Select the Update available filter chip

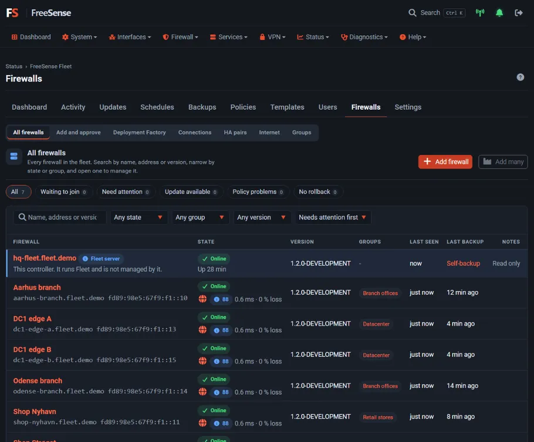(x=191, y=191)
